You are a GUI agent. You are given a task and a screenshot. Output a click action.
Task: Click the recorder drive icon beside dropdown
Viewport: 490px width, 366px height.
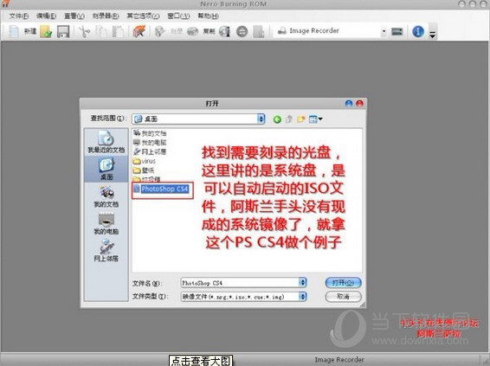coord(397,31)
